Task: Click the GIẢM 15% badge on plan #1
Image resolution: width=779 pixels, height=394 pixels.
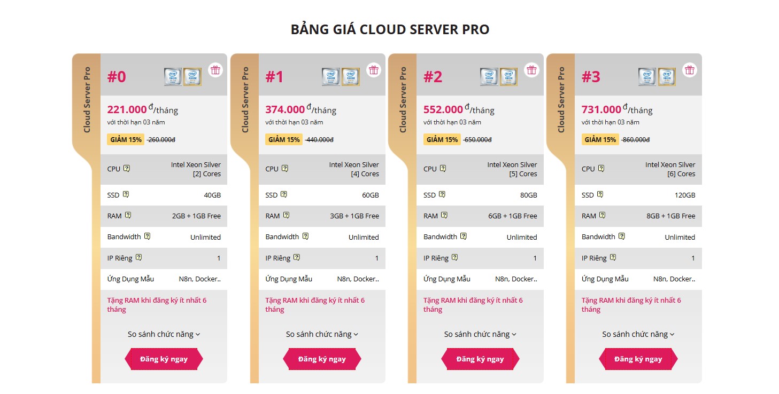Action: [x=284, y=139]
